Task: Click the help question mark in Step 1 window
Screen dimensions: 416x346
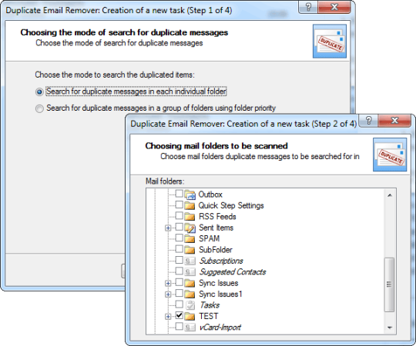Action: pos(308,7)
